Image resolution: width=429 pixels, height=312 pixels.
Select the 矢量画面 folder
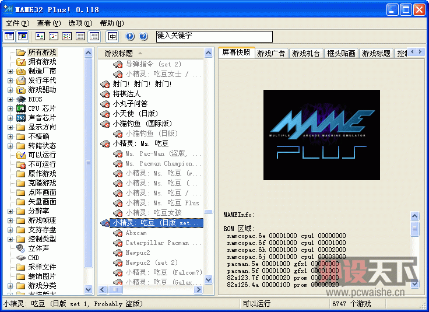[42, 202]
